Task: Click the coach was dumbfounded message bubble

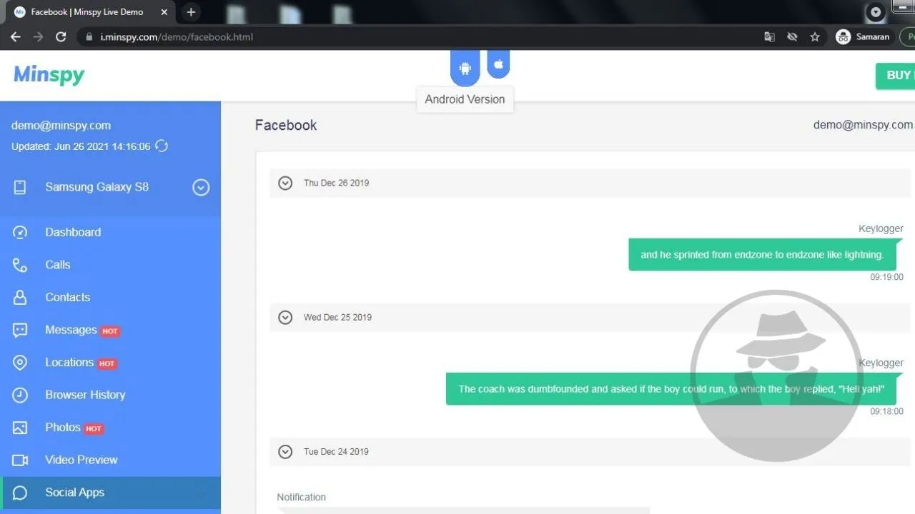Action: pyautogui.click(x=671, y=389)
